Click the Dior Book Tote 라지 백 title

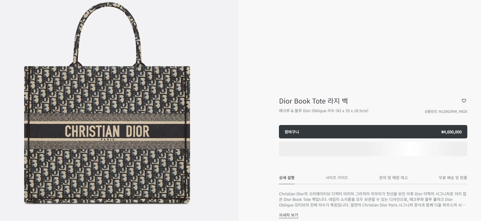[x=313, y=101]
